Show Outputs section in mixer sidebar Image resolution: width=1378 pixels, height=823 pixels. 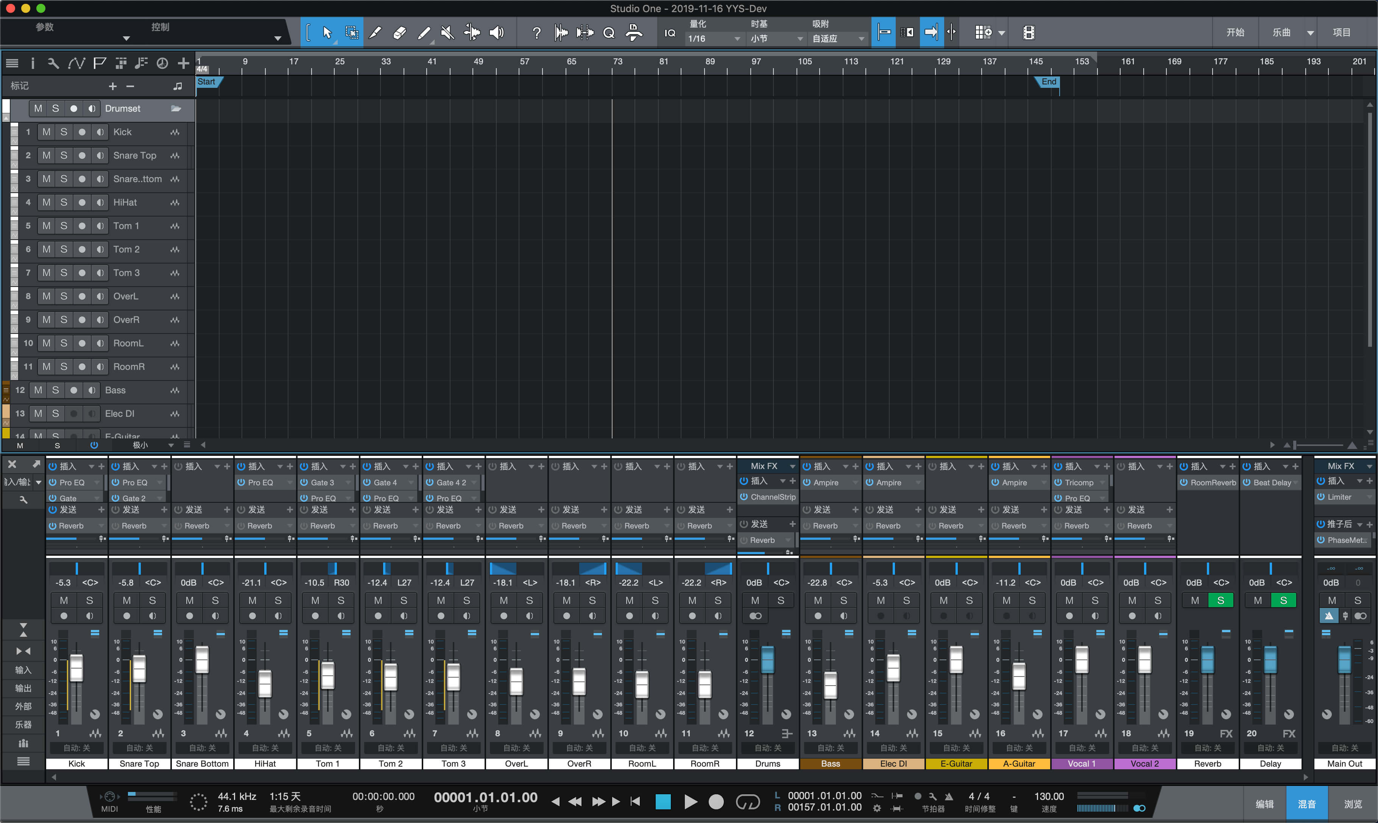[x=23, y=688]
